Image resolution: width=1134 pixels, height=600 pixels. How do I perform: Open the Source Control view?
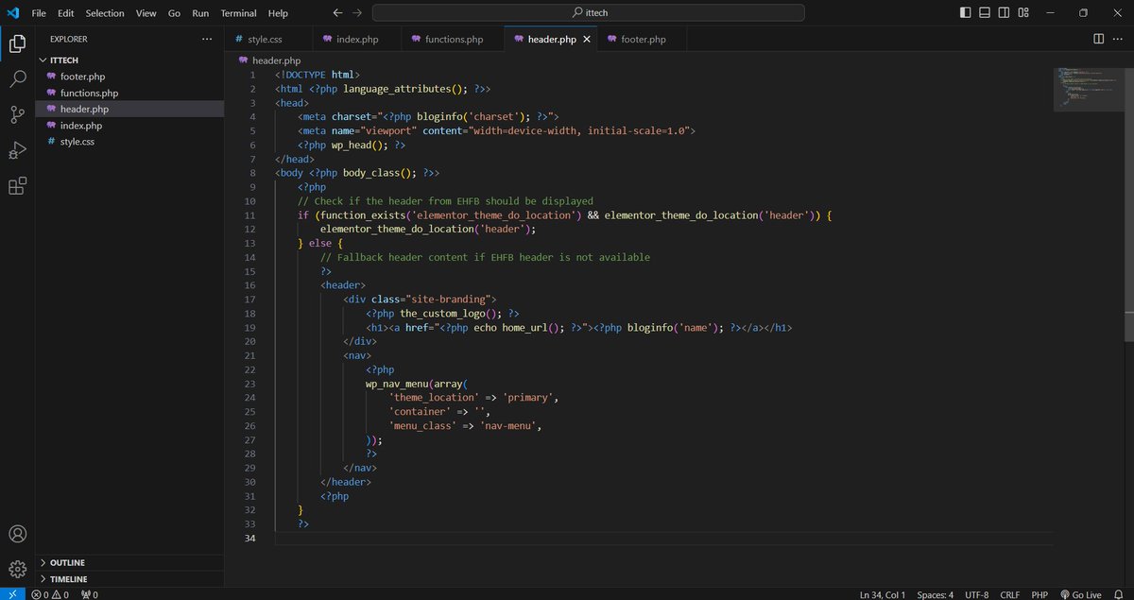(x=17, y=114)
